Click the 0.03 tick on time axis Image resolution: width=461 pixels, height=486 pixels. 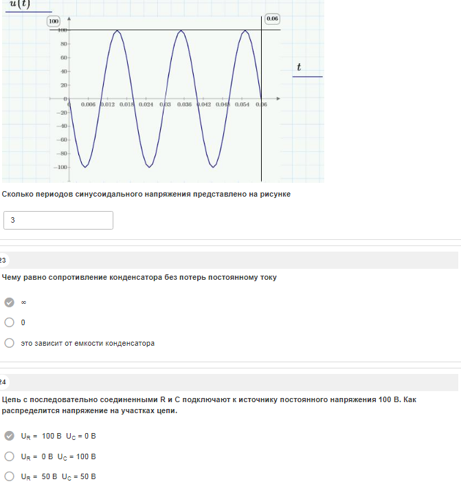pos(165,104)
